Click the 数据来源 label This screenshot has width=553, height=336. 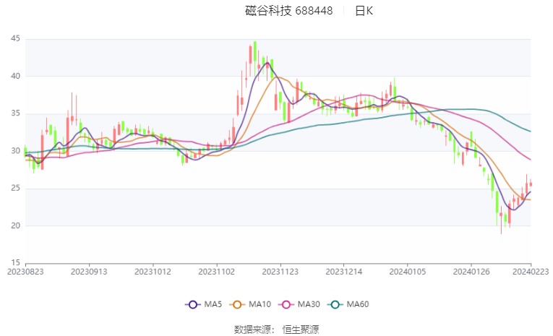[x=252, y=329]
